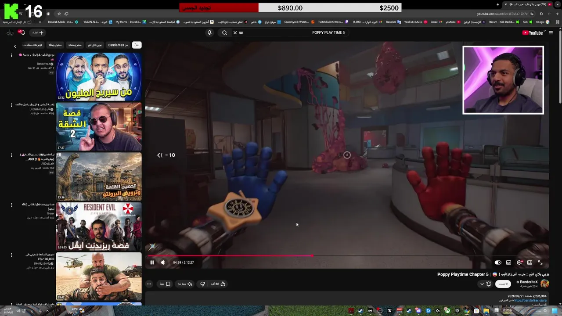The width and height of the screenshot is (562, 316).
Task: Open the player settings gear
Action: click(x=519, y=262)
